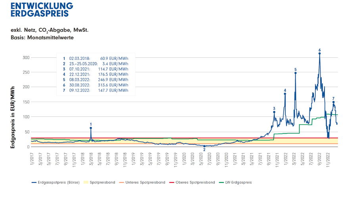The height and width of the screenshot is (215, 361).
Task: Toggle the Erdgasspotpreis (Börse) legend entry
Action: [x=56, y=183]
